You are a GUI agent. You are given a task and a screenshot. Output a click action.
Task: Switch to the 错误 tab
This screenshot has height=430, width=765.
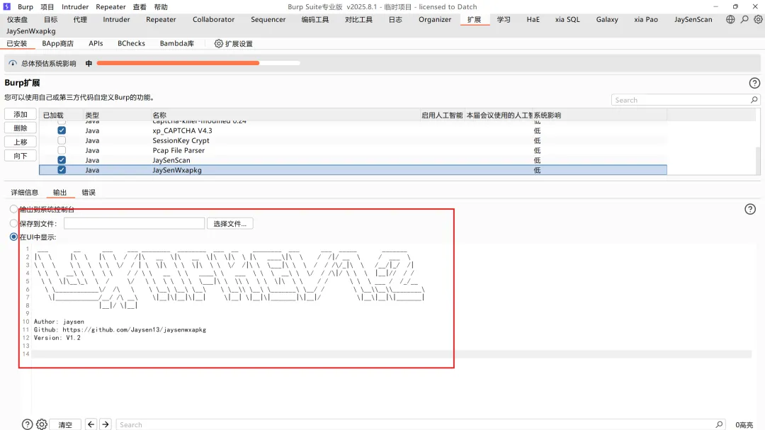coord(89,192)
